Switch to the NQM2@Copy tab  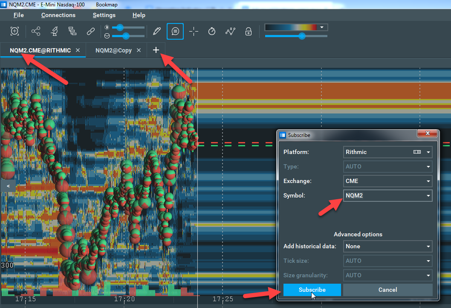point(114,50)
